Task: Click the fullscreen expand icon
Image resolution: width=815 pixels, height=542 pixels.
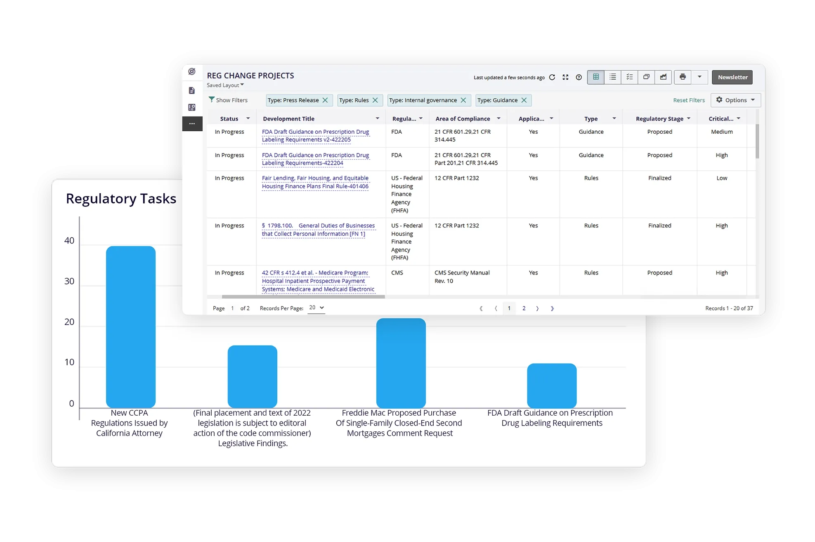Action: pos(565,77)
